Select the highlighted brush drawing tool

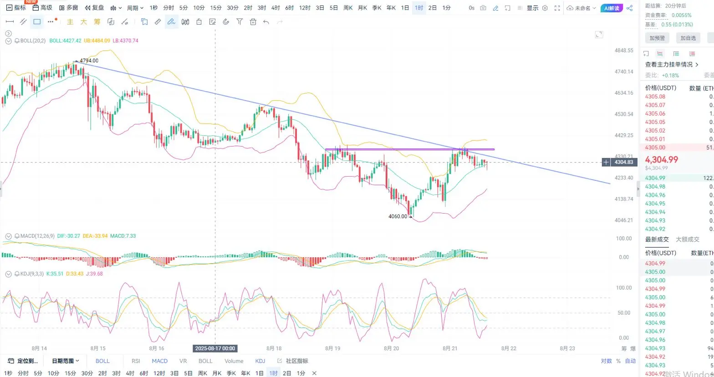[x=171, y=21]
